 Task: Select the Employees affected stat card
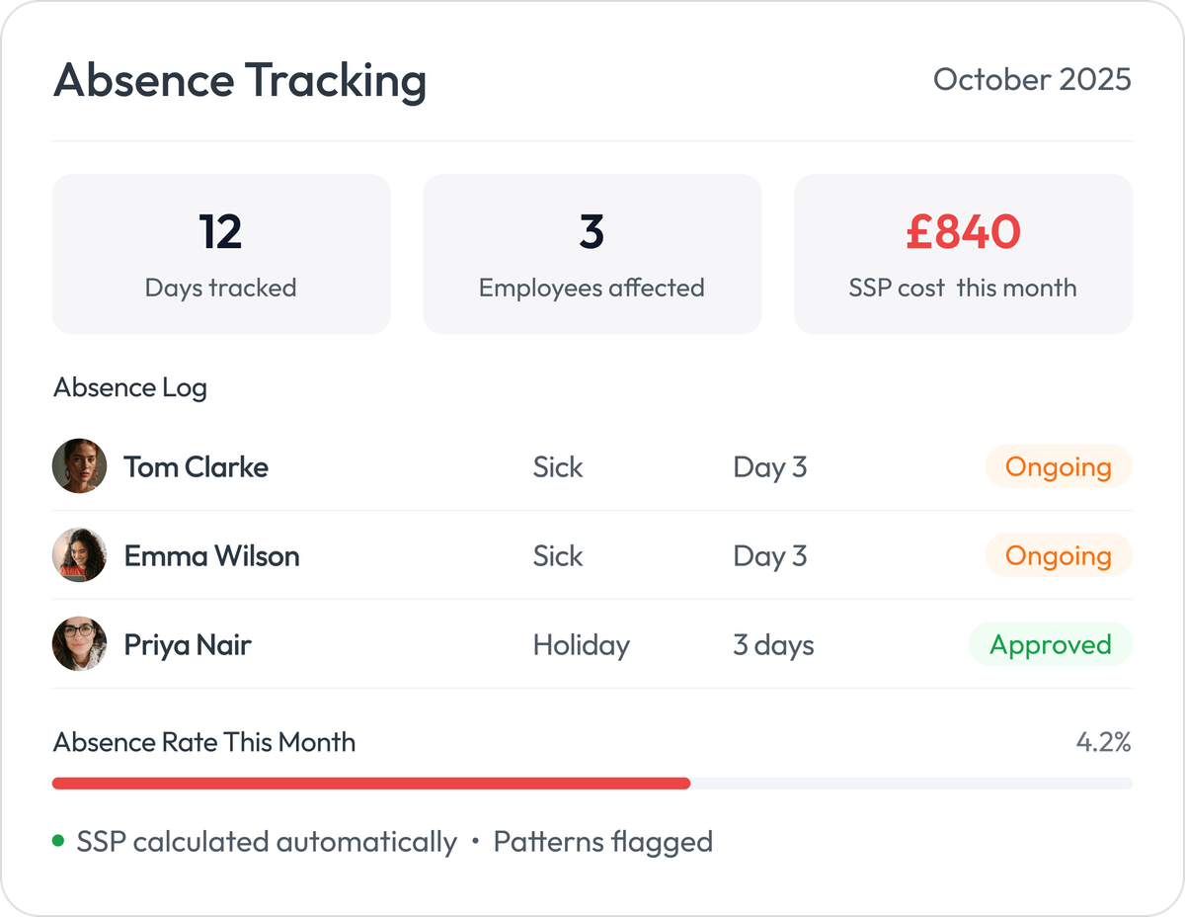[592, 253]
